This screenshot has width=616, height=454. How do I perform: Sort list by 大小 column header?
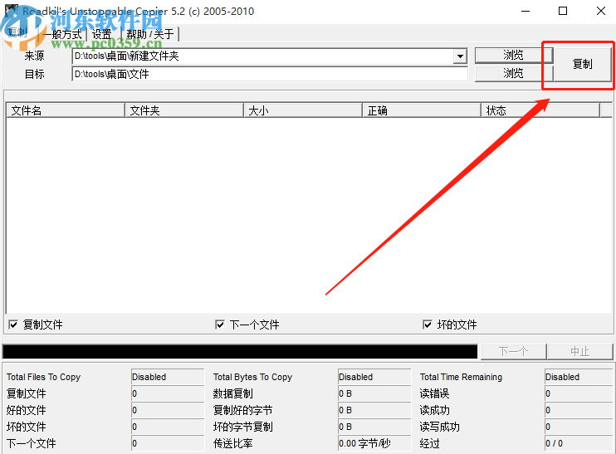pos(303,110)
